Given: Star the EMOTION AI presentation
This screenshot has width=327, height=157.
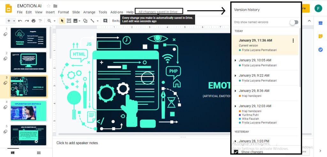Looking at the screenshot, I should coord(49,6).
